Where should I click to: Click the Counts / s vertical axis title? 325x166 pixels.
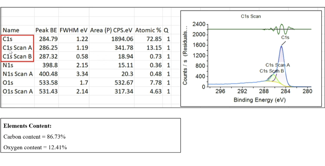coord(186,56)
